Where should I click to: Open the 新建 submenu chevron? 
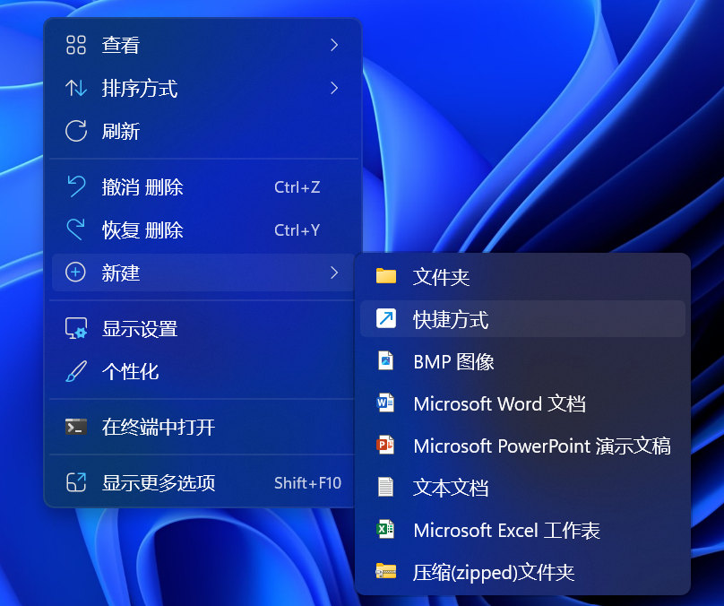click(334, 273)
